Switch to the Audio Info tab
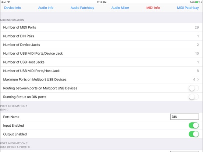 click(46, 8)
